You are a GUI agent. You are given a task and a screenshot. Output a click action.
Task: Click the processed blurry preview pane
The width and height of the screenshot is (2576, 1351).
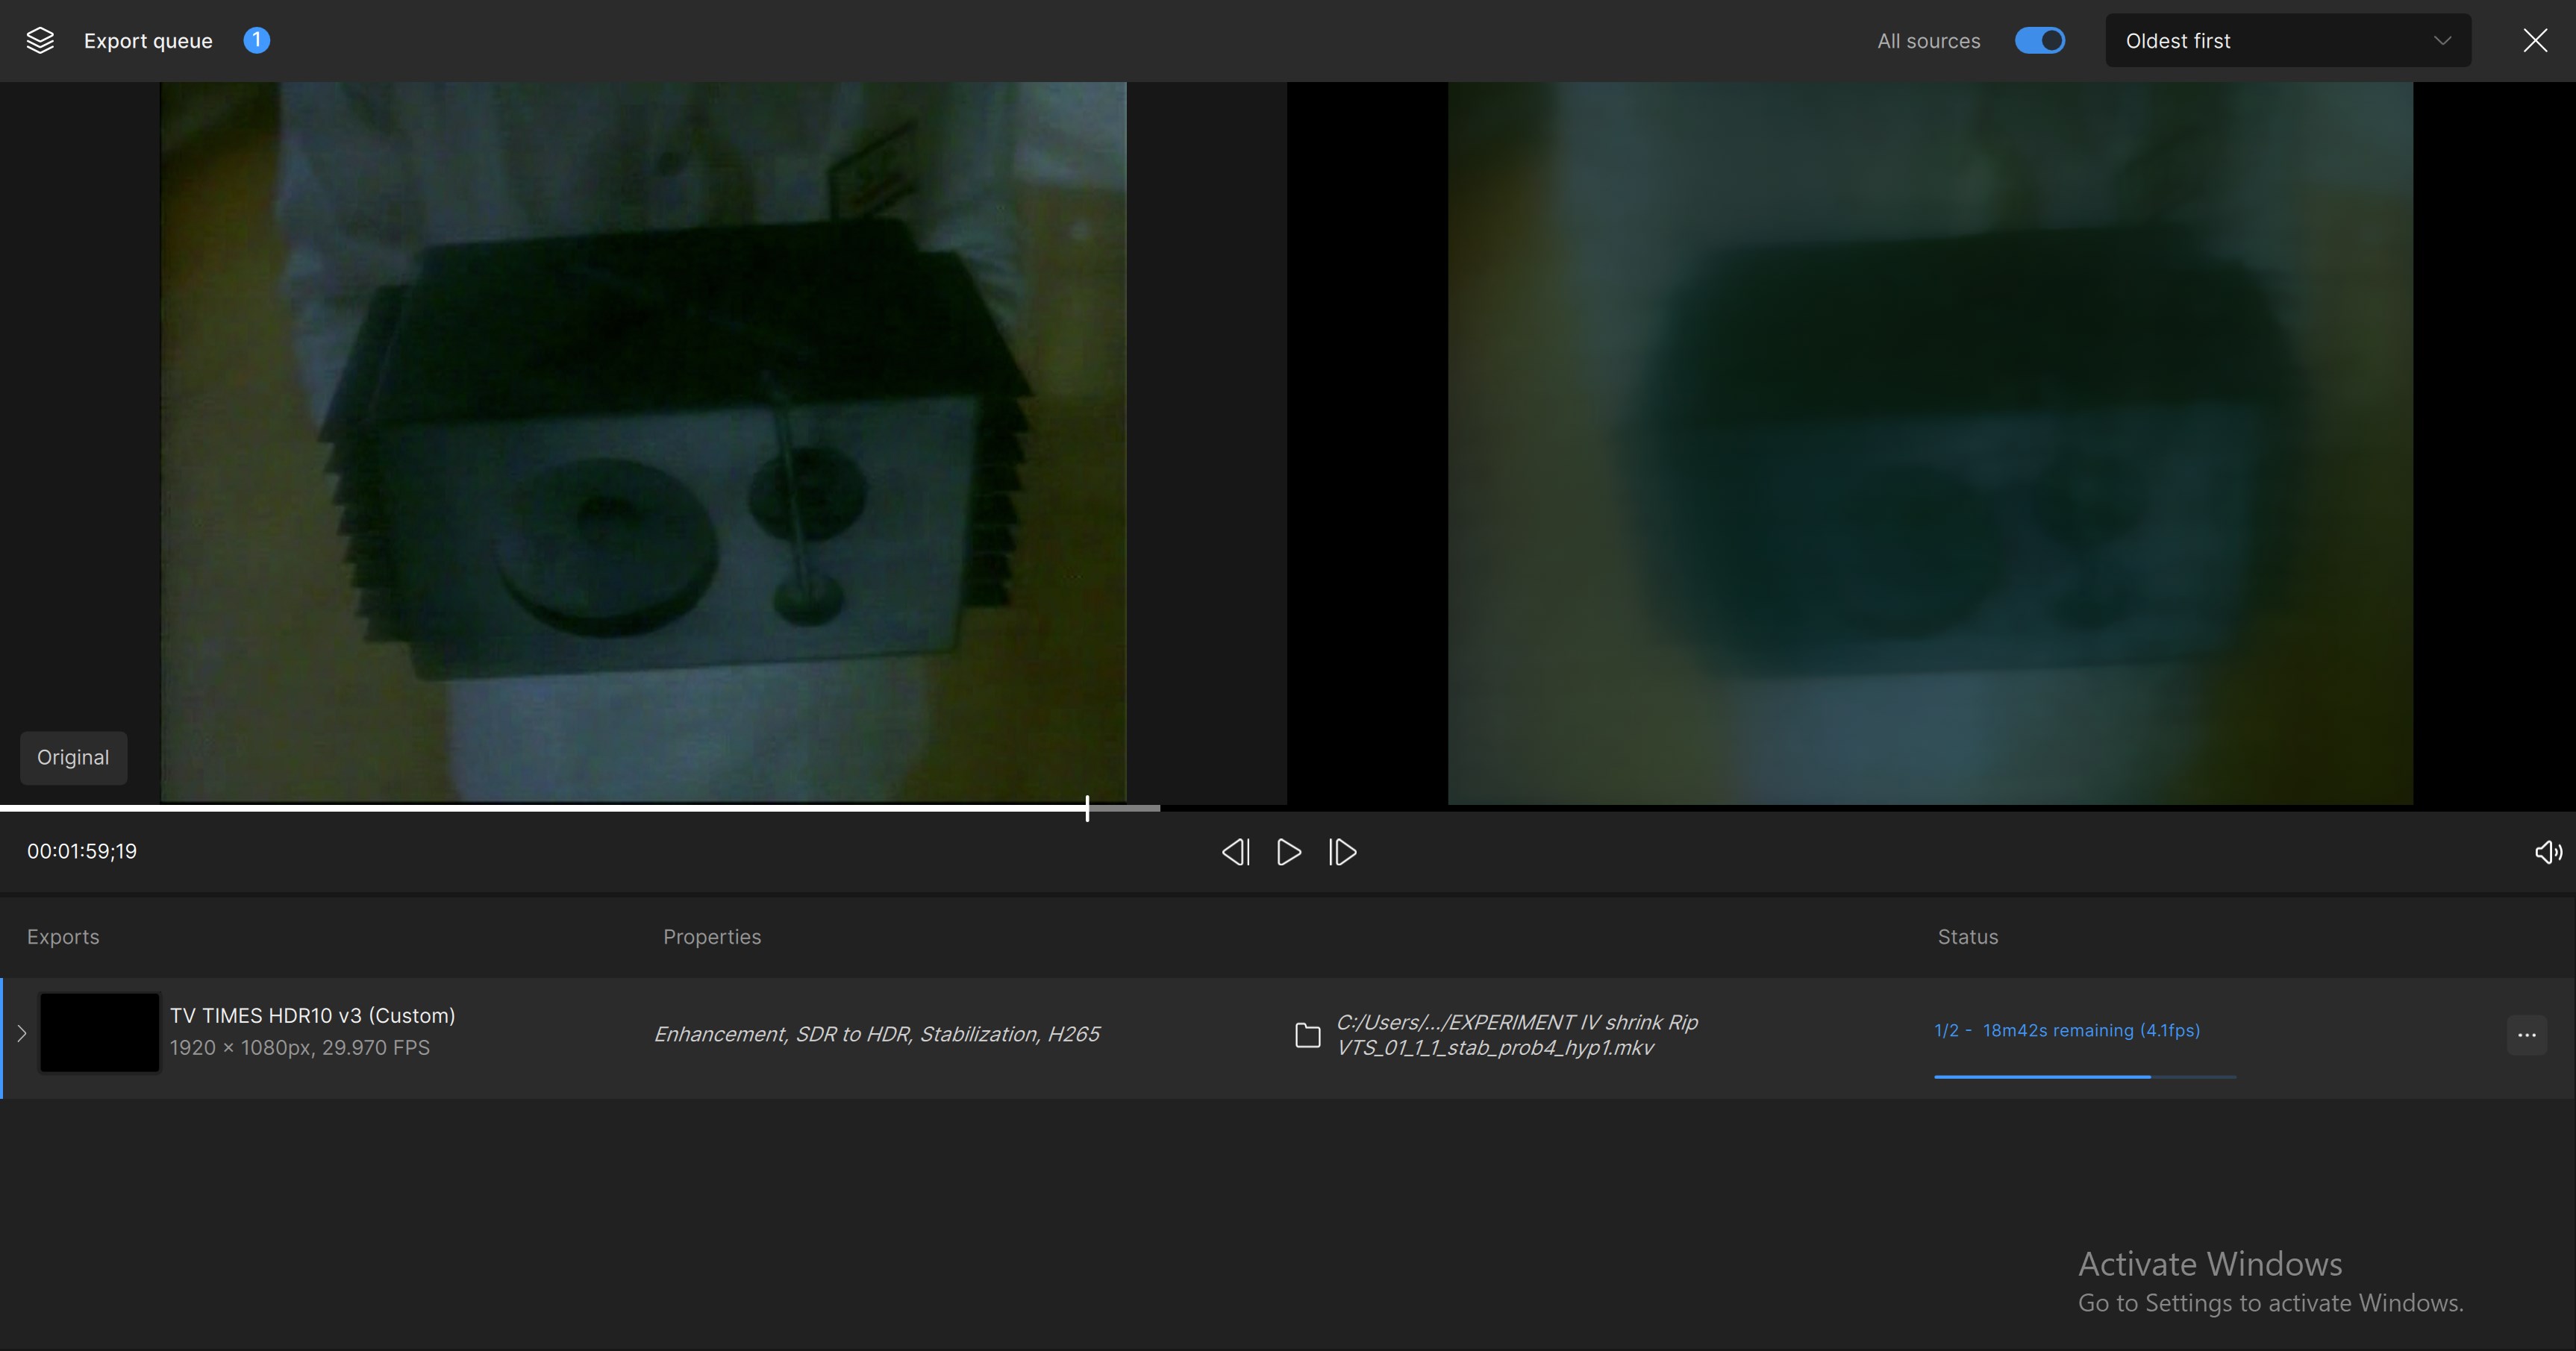(1930, 442)
